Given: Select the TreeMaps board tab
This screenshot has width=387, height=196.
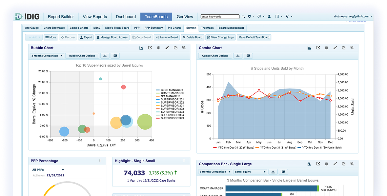Looking at the screenshot, I should [x=207, y=28].
